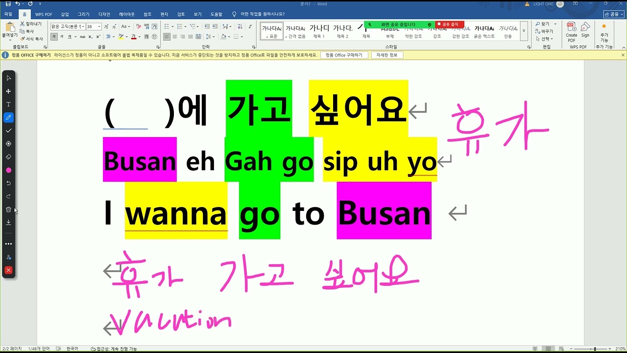Select the spotlight target tool
Image resolution: width=627 pixels, height=353 pixels.
point(8,144)
